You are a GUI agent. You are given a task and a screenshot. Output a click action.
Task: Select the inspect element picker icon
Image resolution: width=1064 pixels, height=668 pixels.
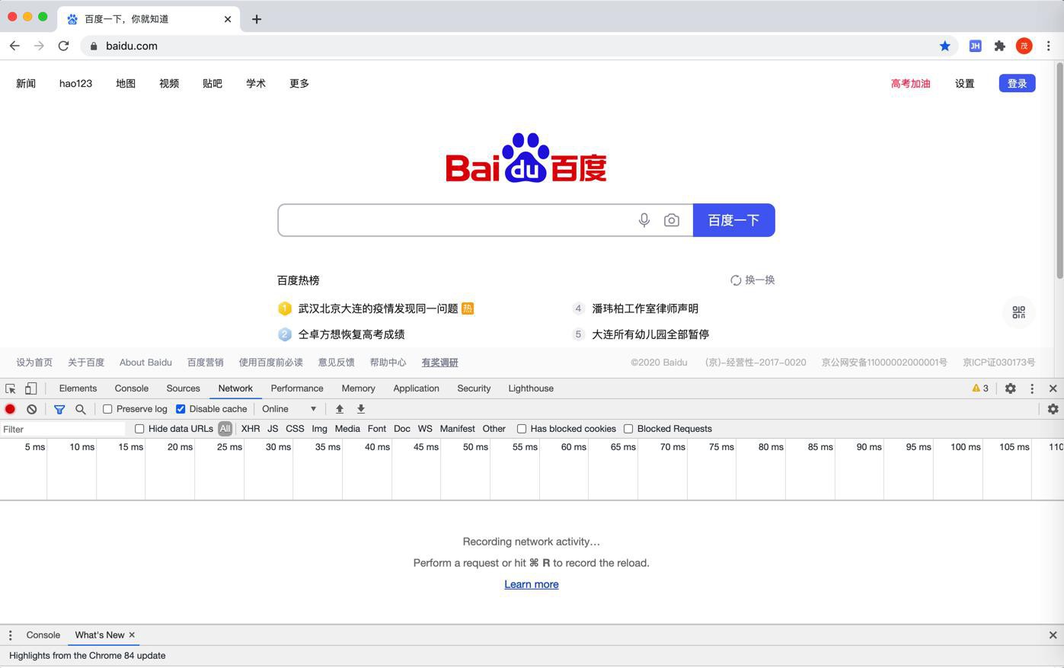11,388
